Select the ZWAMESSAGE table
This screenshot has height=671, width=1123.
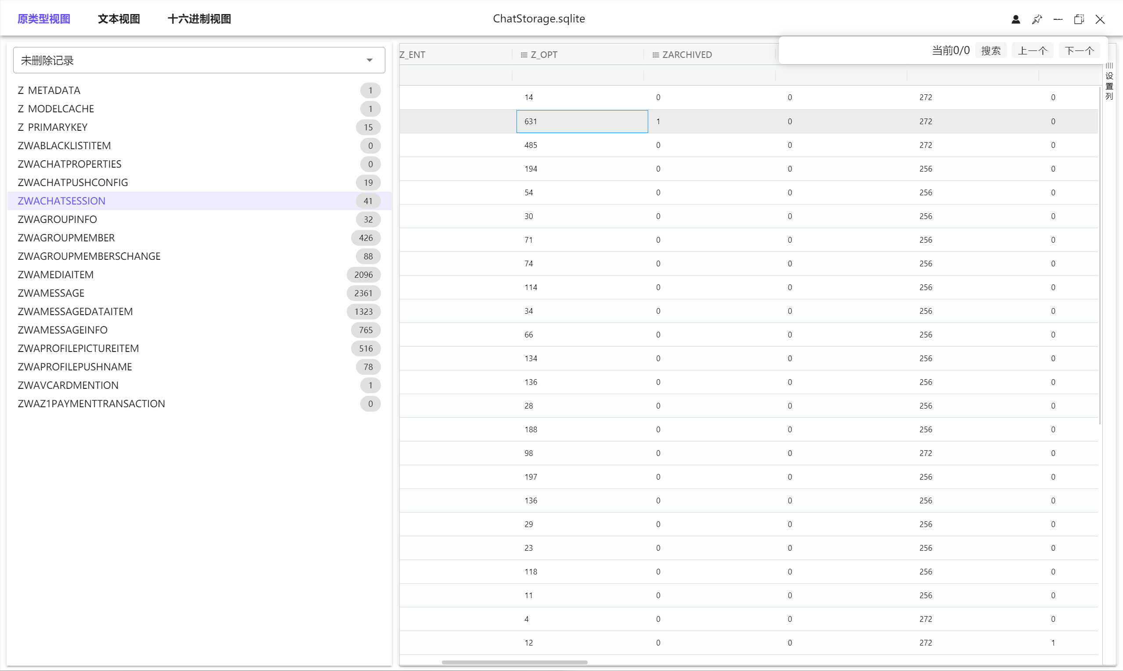click(51, 293)
